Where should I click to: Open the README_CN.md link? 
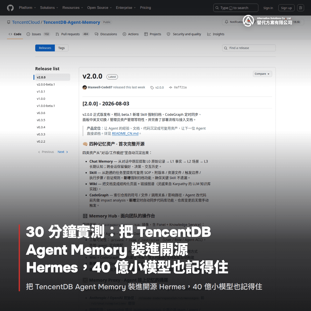(x=125, y=133)
